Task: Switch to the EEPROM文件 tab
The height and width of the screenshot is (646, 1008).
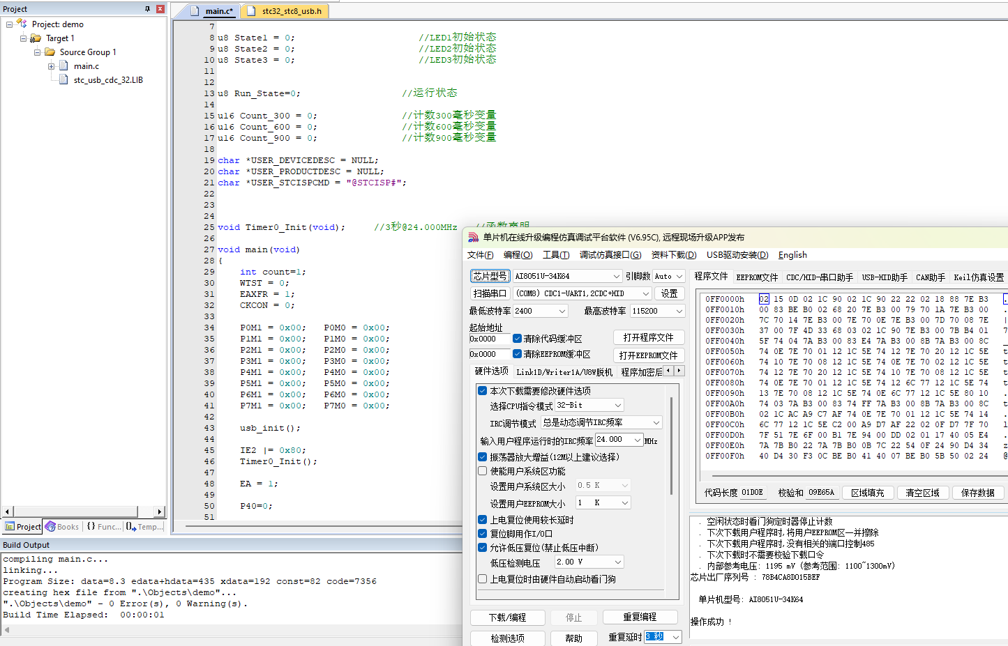Action: click(x=757, y=277)
